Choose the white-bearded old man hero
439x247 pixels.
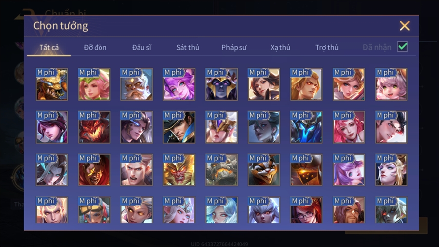137,84
